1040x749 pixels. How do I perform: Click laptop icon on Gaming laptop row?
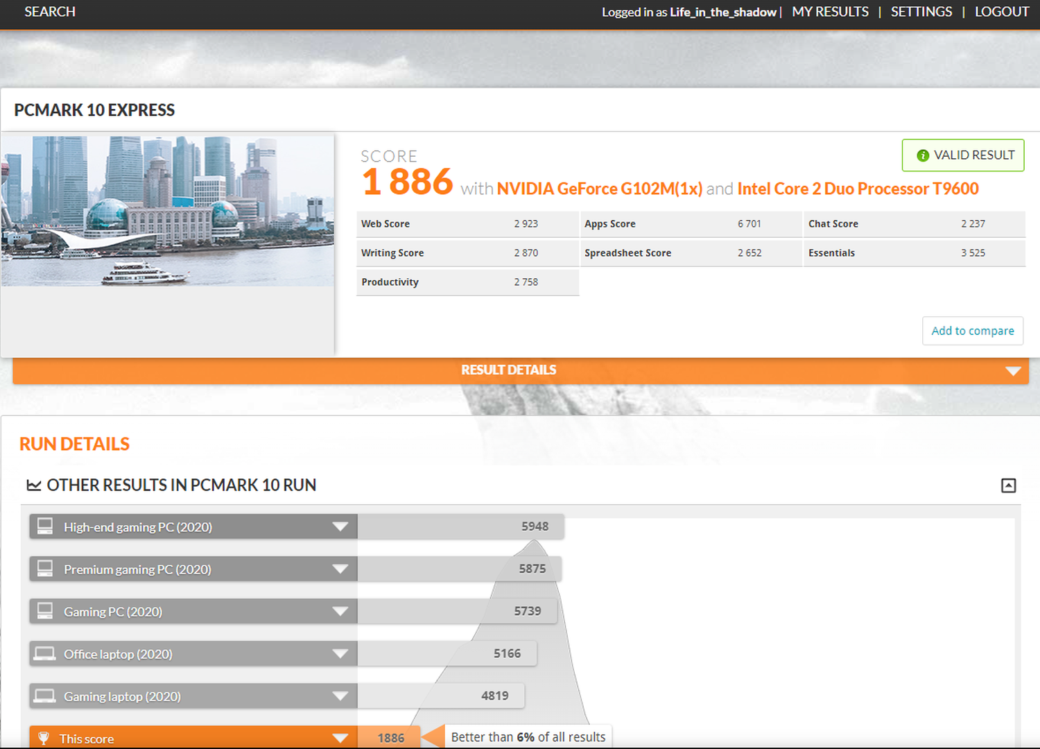pyautogui.click(x=45, y=696)
